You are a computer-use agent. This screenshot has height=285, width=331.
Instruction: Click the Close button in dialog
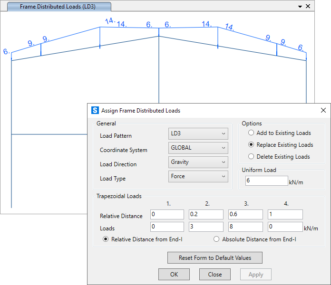pyautogui.click(x=214, y=275)
